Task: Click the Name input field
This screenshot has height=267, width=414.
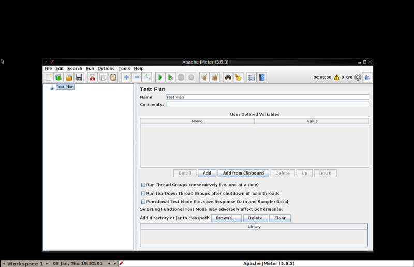Action: click(x=268, y=97)
